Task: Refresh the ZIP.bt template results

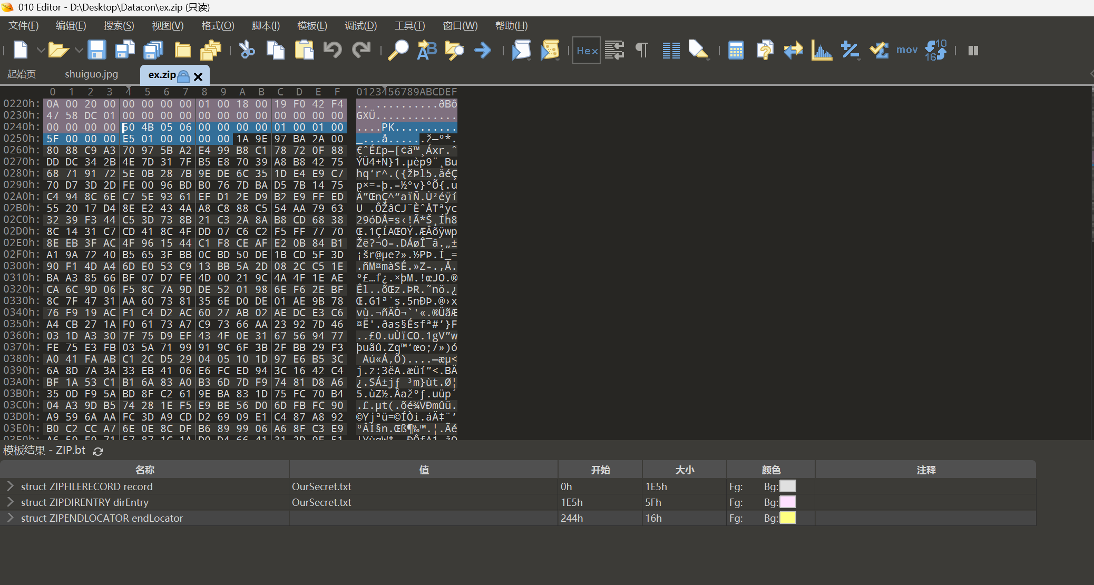Action: [x=98, y=451]
